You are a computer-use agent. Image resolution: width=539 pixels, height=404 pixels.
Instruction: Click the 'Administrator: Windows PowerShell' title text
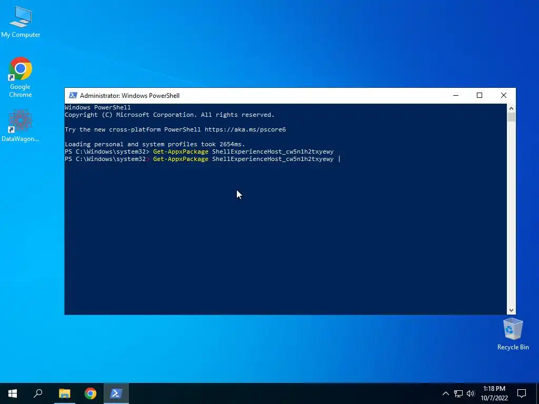[x=129, y=96]
